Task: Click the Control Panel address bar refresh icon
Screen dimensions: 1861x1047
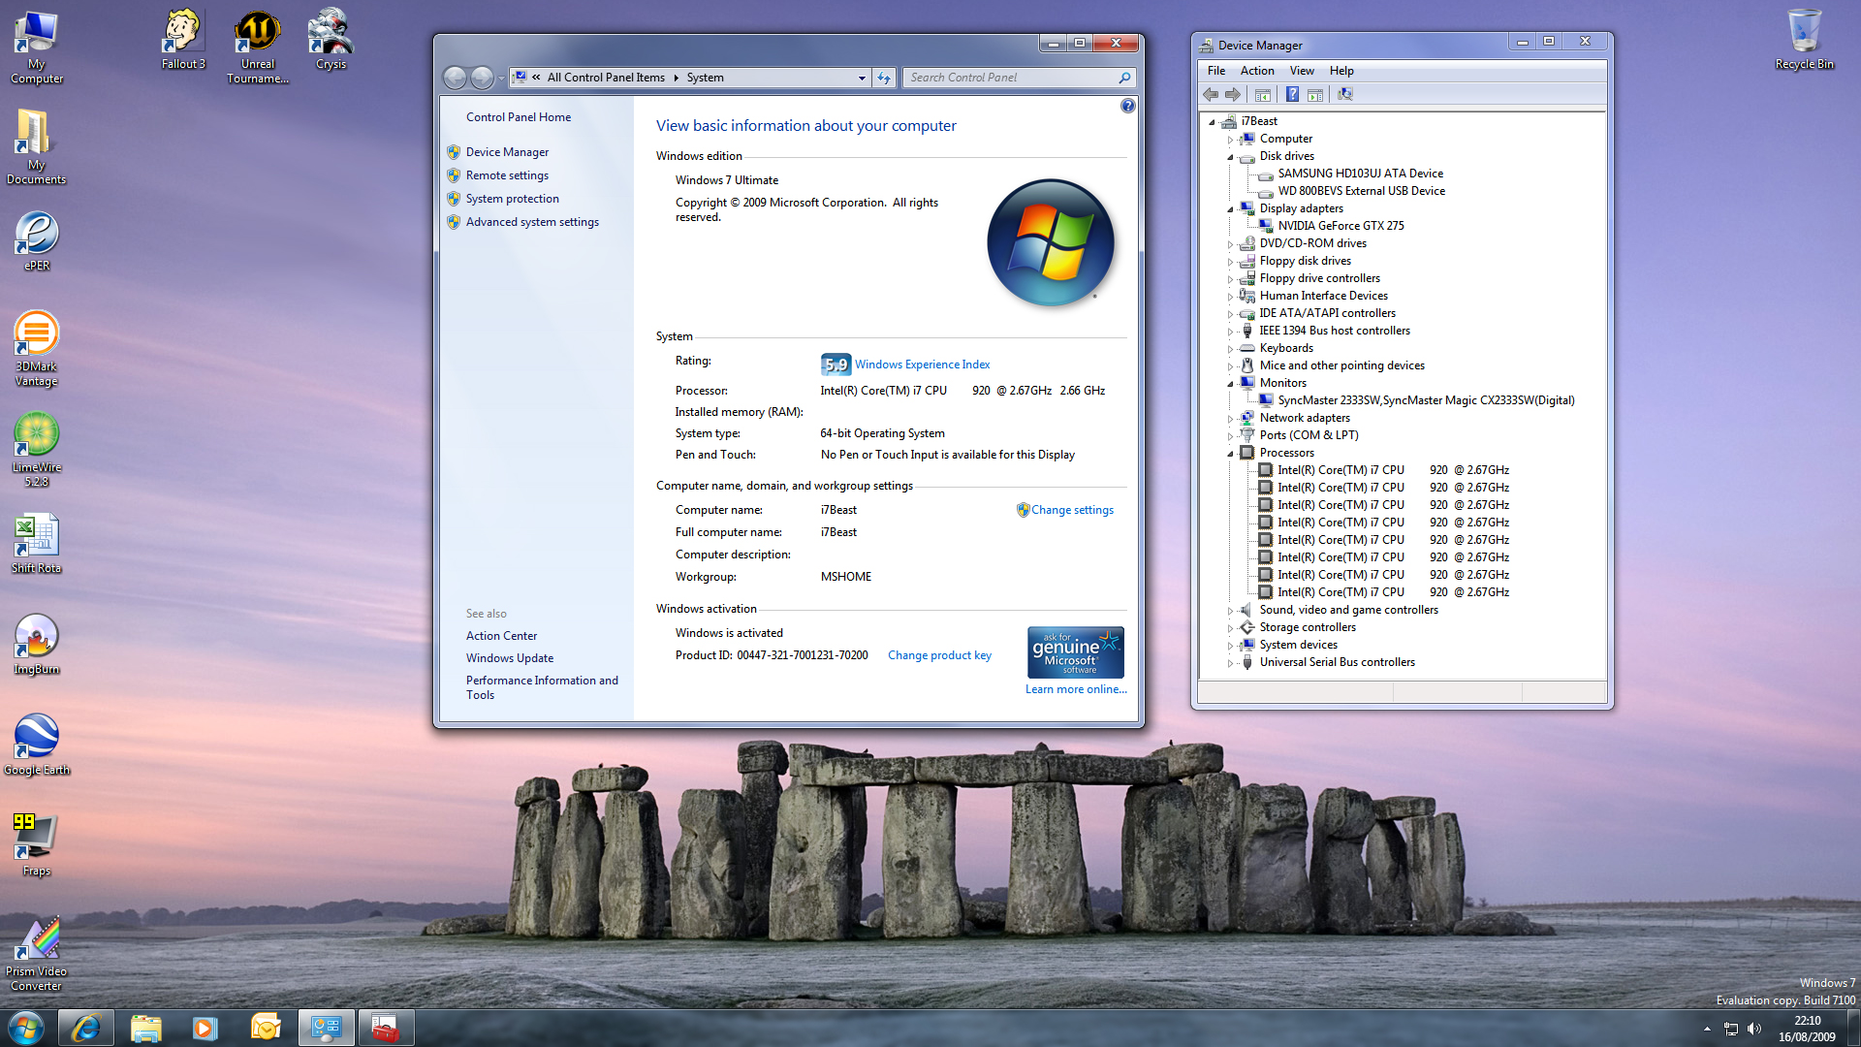Action: (x=884, y=78)
